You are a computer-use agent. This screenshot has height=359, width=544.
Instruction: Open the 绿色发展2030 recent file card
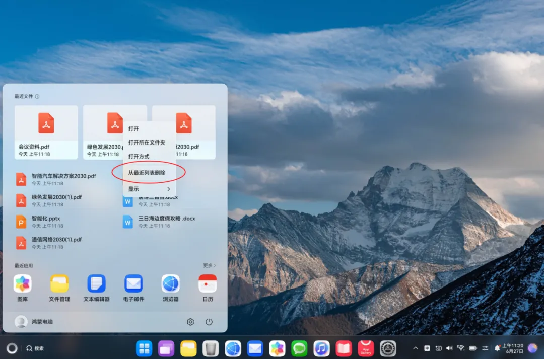point(103,132)
